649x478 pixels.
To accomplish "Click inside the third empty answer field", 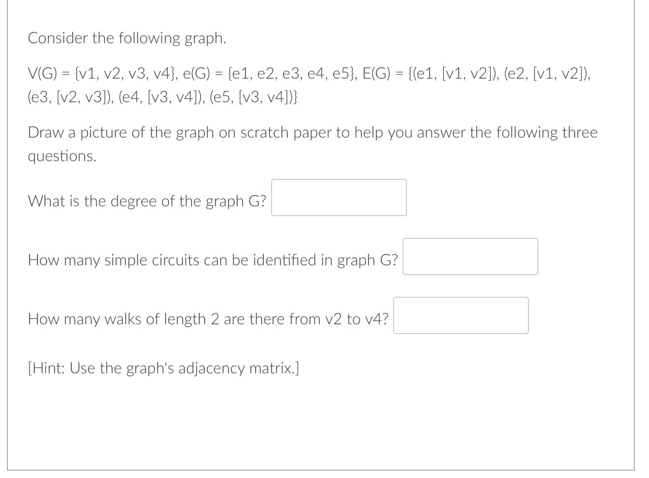I will click(x=461, y=315).
